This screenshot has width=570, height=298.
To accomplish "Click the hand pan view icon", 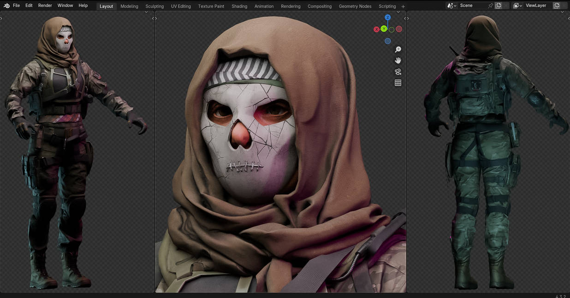I will coord(398,61).
